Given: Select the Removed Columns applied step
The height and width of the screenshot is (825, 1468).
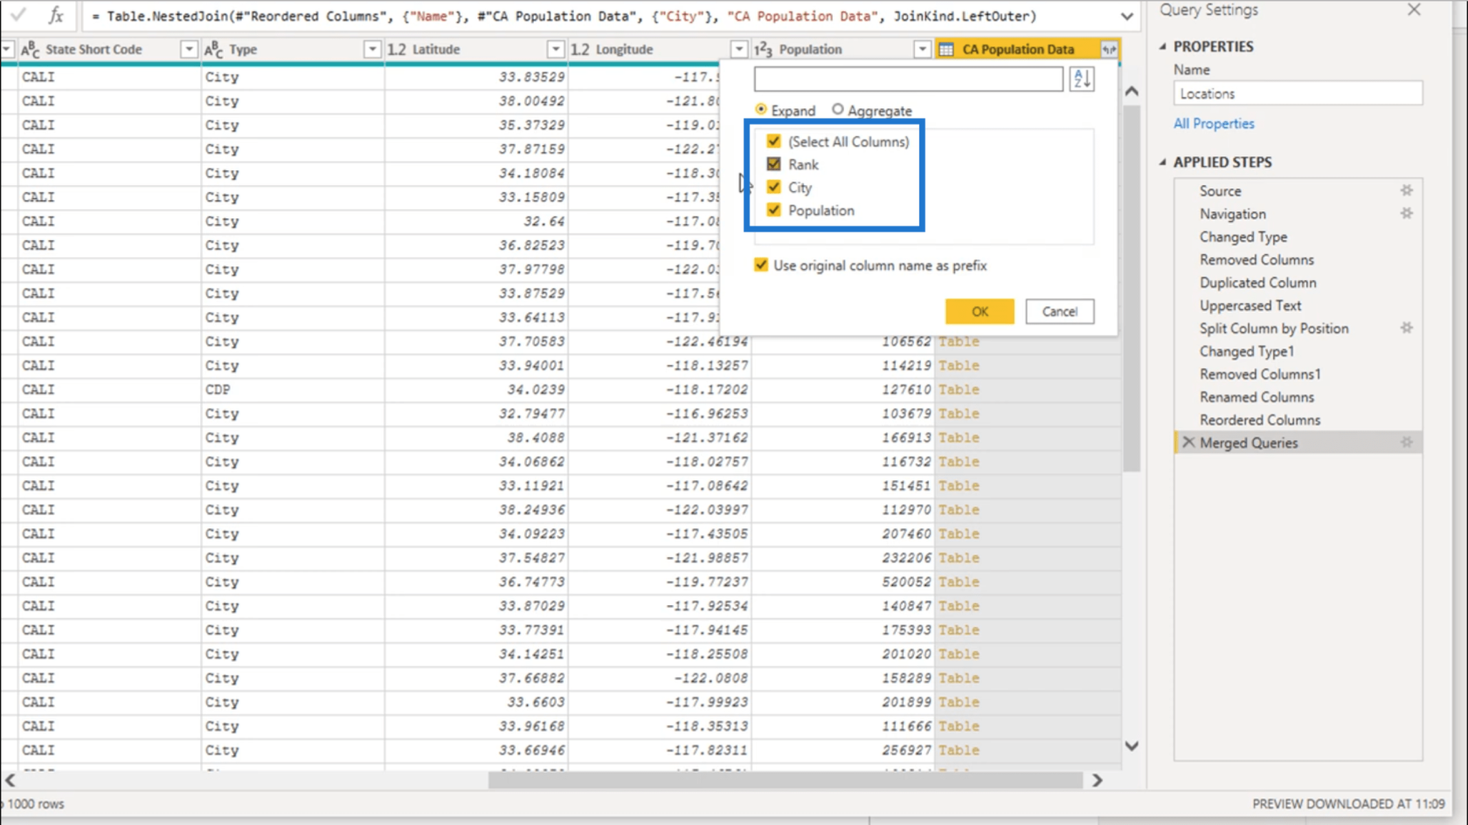Looking at the screenshot, I should 1257,259.
